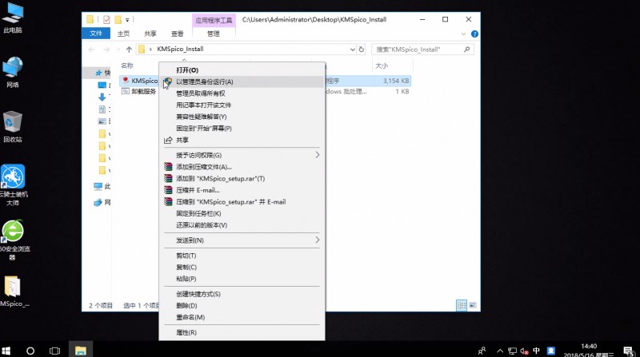Click the Back navigation arrow

(x=92, y=50)
